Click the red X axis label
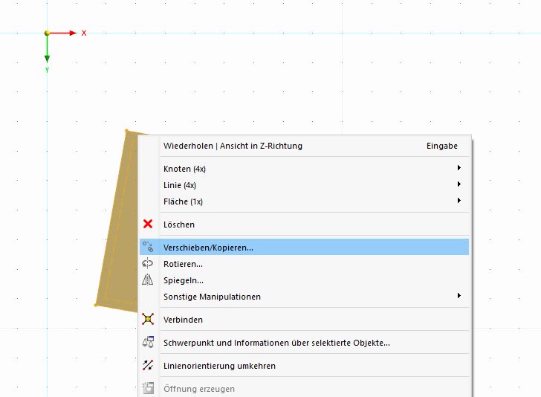Viewport: 541px width, 397px height. click(84, 33)
